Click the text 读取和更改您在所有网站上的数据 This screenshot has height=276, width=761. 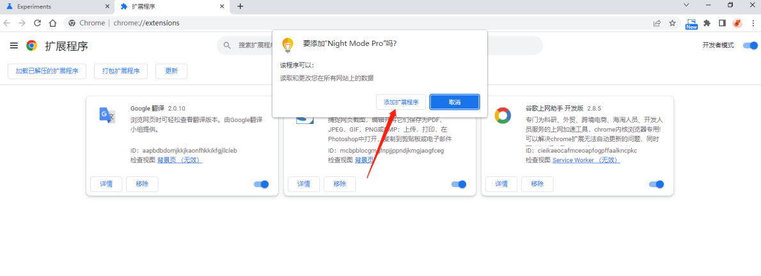pos(327,77)
